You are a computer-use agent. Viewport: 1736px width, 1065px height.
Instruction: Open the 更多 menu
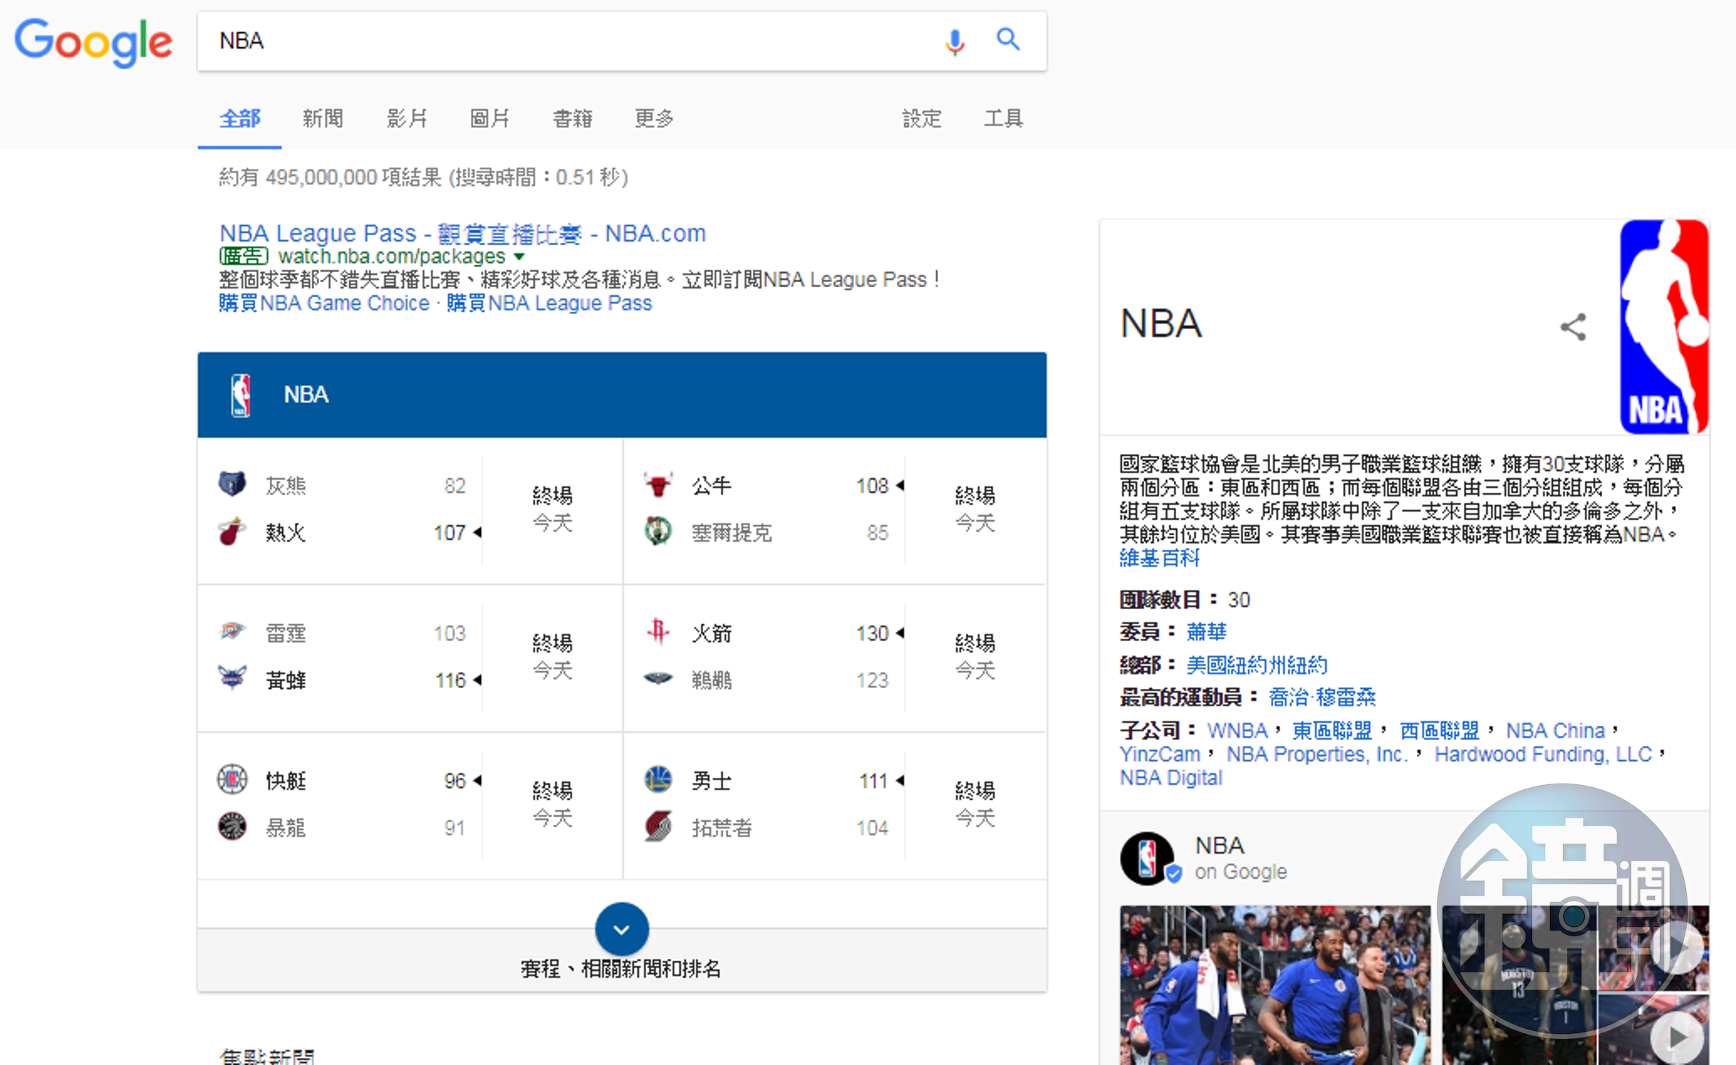click(x=655, y=119)
